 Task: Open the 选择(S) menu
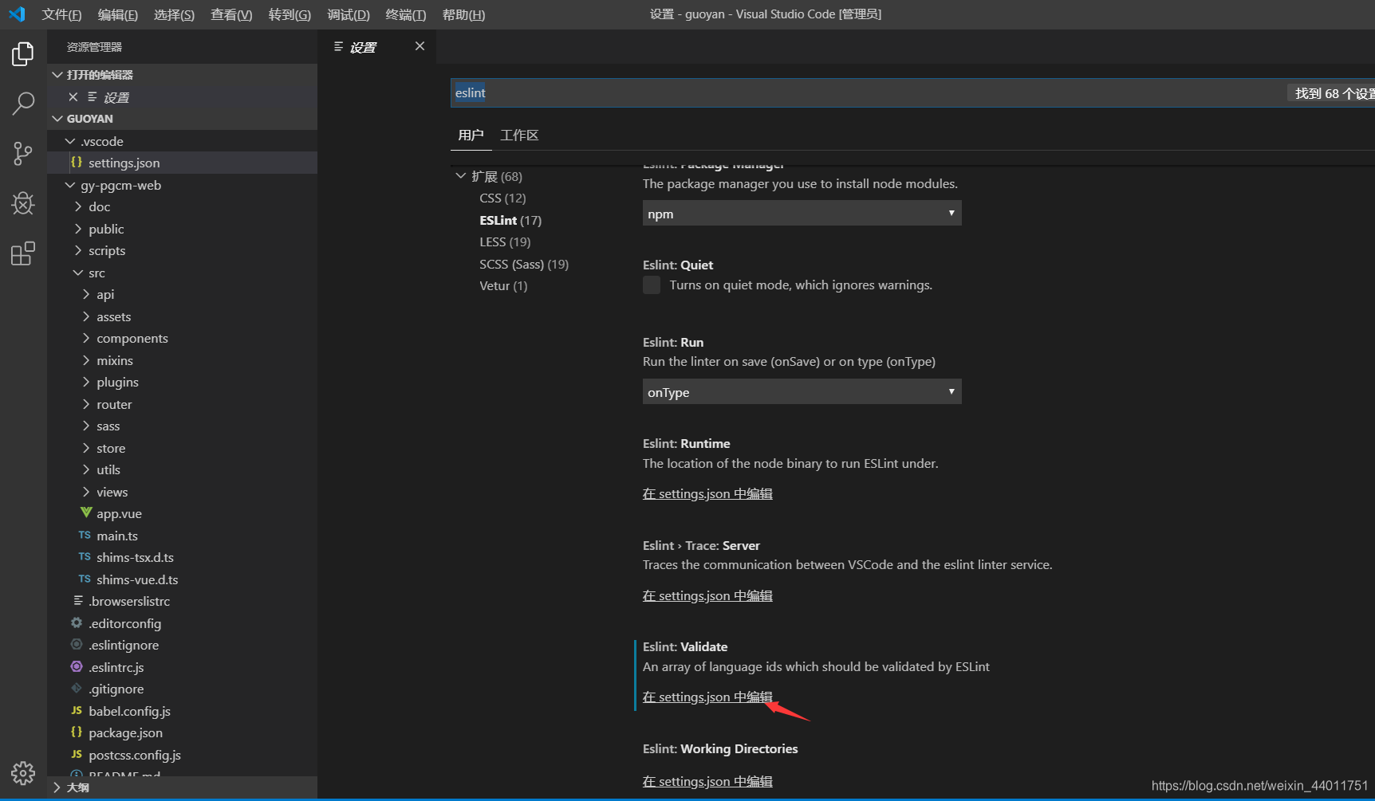(174, 14)
